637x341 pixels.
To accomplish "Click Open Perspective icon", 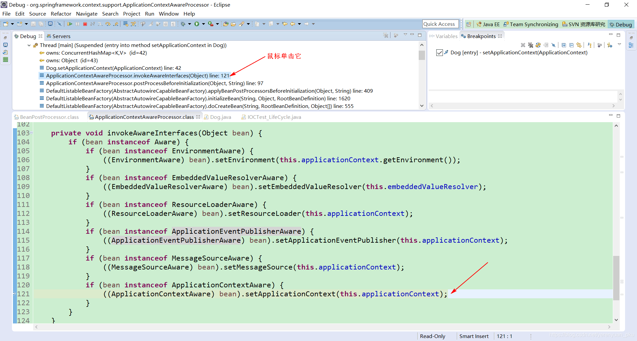I will pos(468,24).
